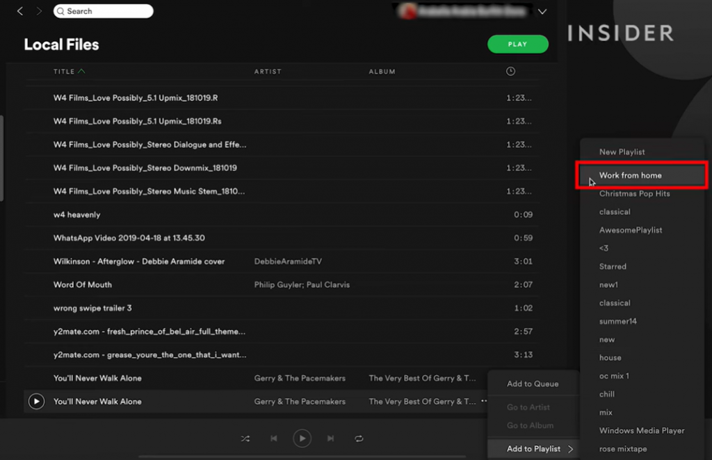Choose Go to Artist in the context menu
Screen dimensions: 712x460
528,407
